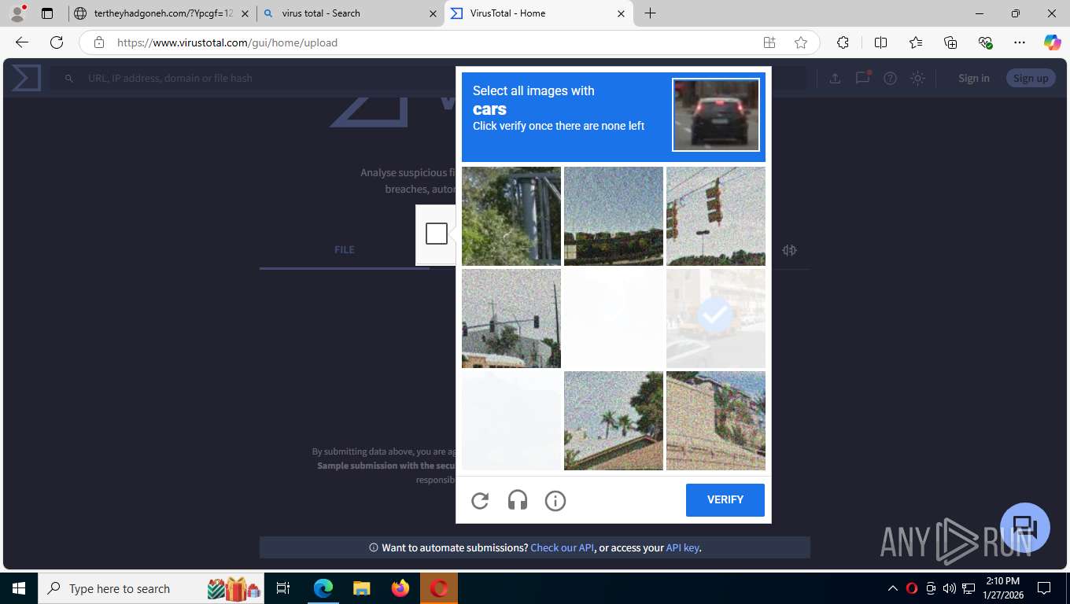Open Task View on taskbar
This screenshot has width=1070, height=604.
click(283, 588)
